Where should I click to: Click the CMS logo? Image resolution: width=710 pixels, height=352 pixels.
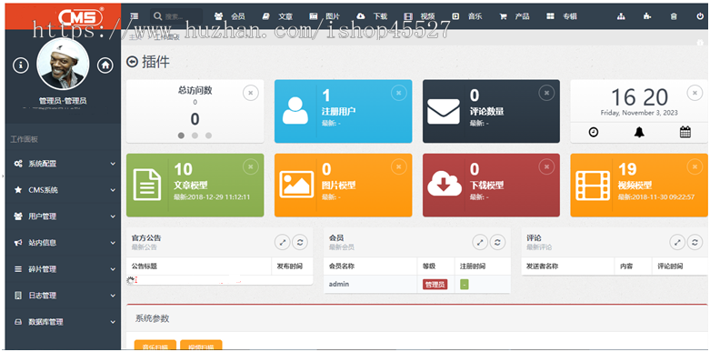[x=81, y=16]
